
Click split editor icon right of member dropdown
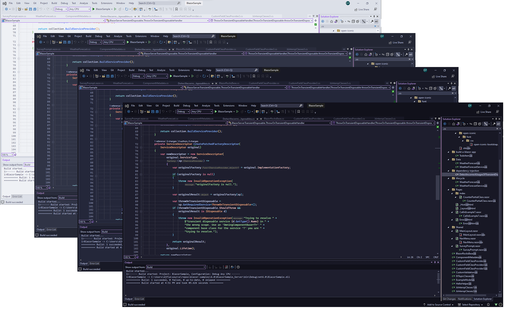[x=438, y=123]
